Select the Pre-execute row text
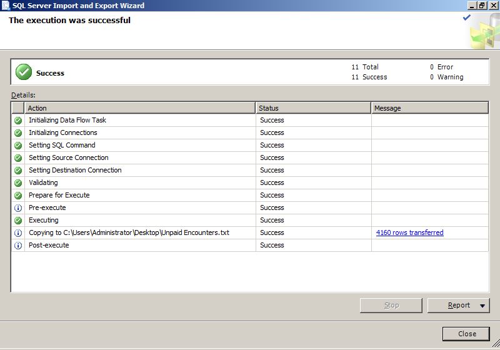Screen dimensions: 500x350 click(47, 207)
